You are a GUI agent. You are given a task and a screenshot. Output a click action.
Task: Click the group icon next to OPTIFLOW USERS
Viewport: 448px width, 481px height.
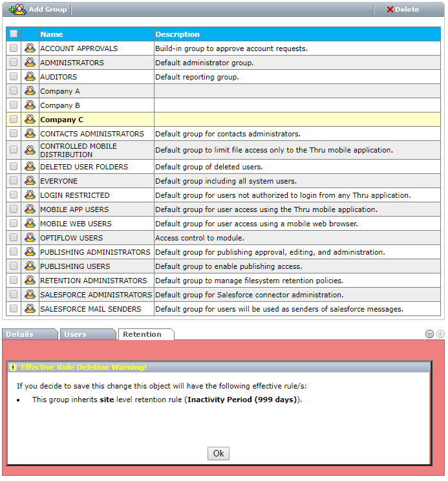coord(30,238)
